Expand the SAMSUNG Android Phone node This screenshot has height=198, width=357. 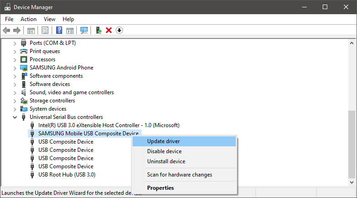click(x=15, y=68)
